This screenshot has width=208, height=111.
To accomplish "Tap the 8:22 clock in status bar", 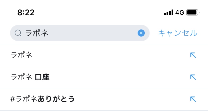I will tap(26, 12).
